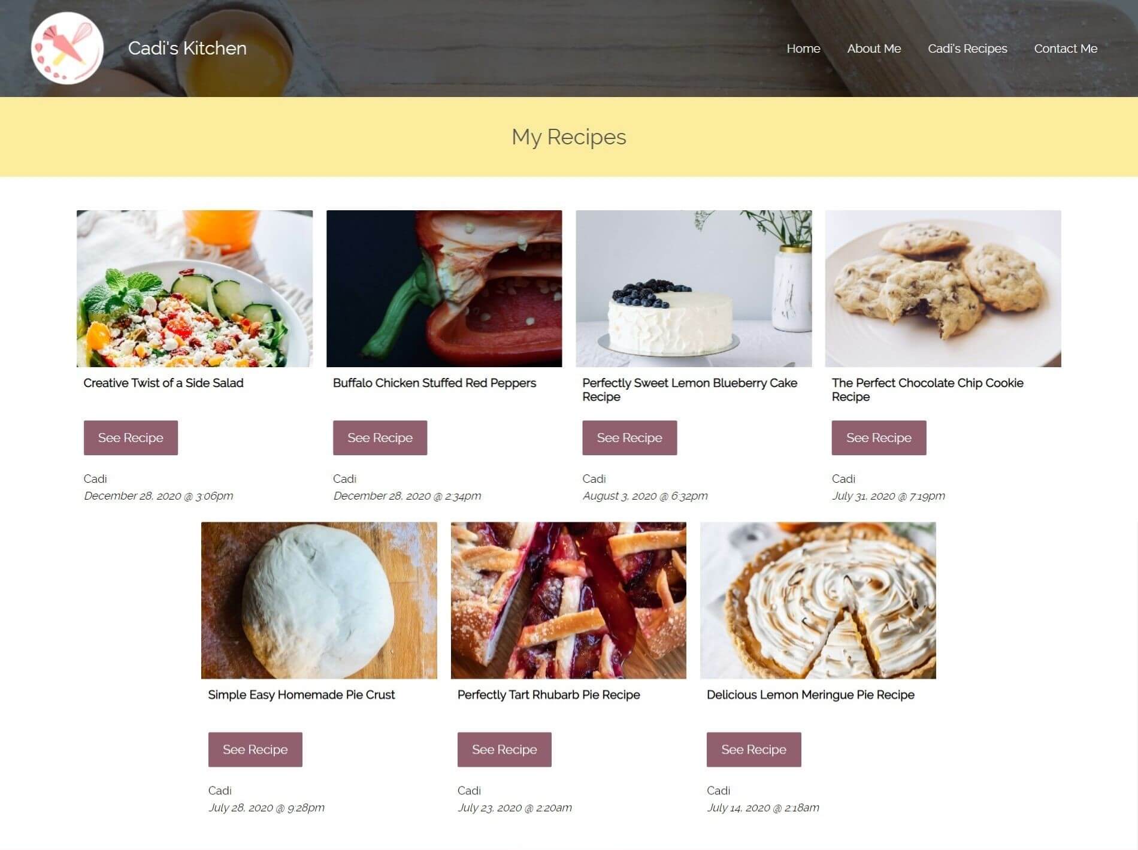Go to the About Me page
This screenshot has width=1138, height=850.
(x=874, y=49)
